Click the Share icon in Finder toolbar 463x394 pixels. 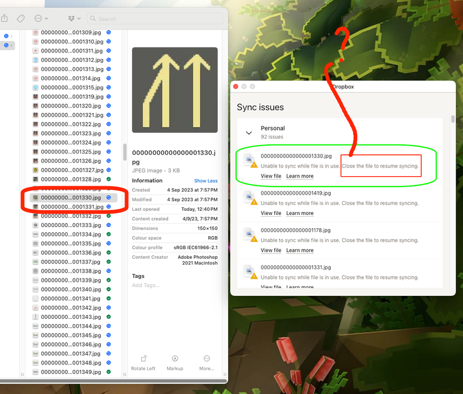coord(4,18)
